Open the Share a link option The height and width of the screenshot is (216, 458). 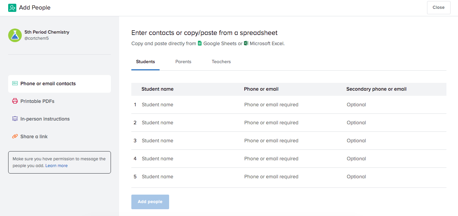60,137
